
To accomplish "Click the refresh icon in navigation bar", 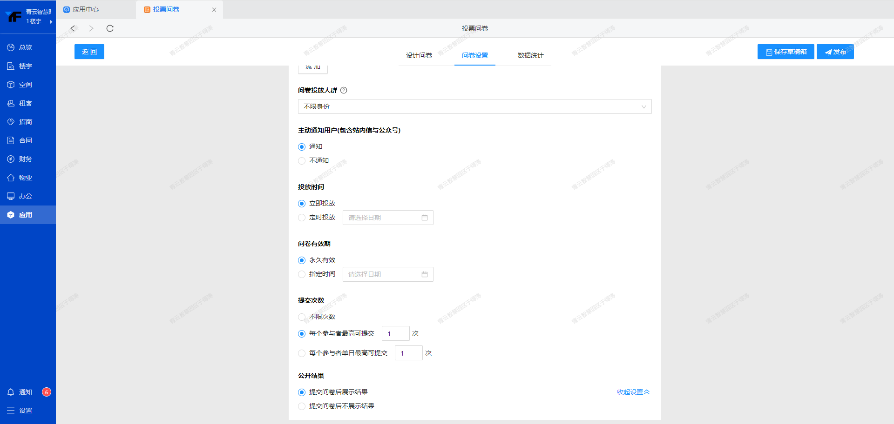I will (110, 28).
